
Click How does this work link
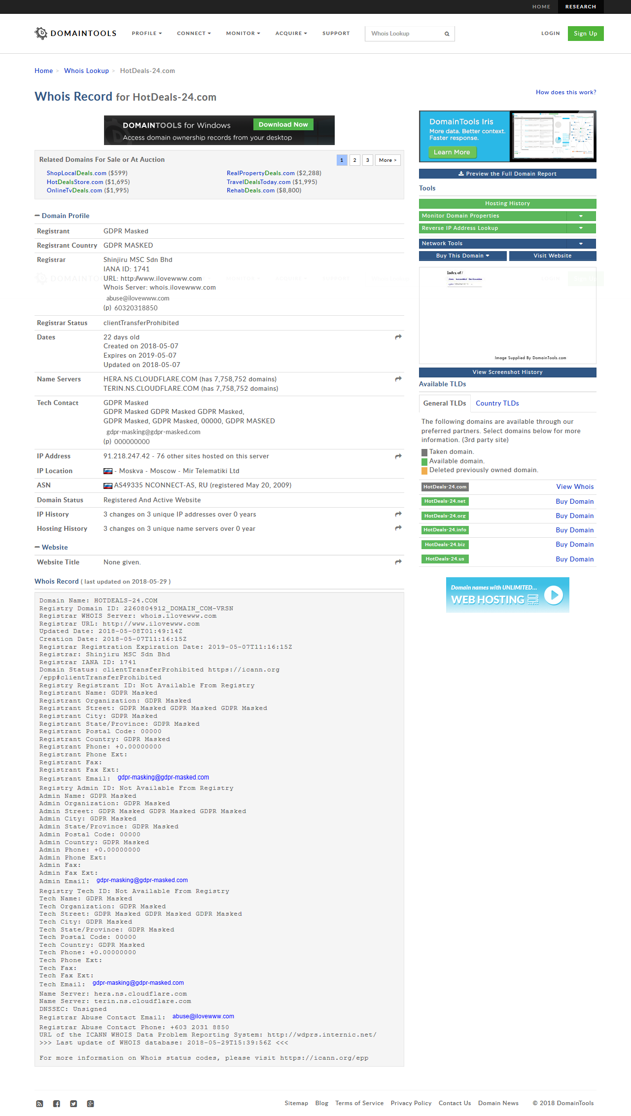(x=566, y=92)
